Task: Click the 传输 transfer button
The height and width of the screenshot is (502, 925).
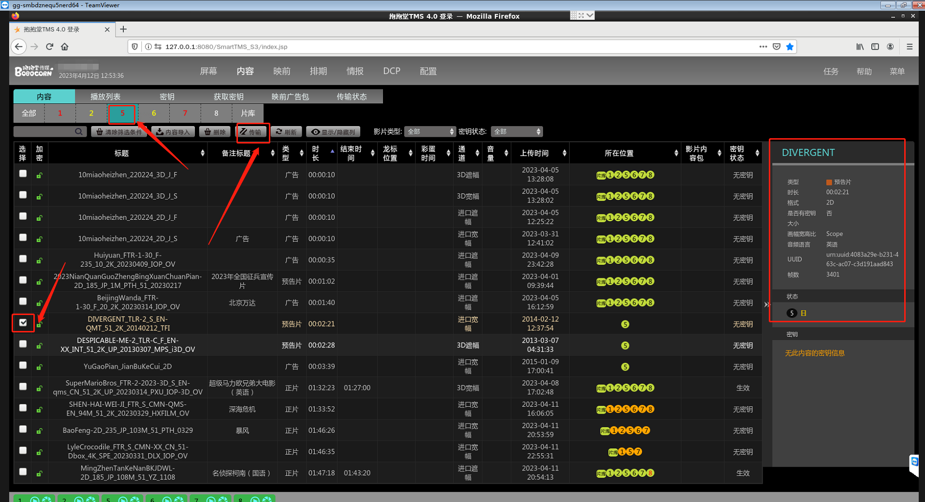Action: click(x=251, y=131)
